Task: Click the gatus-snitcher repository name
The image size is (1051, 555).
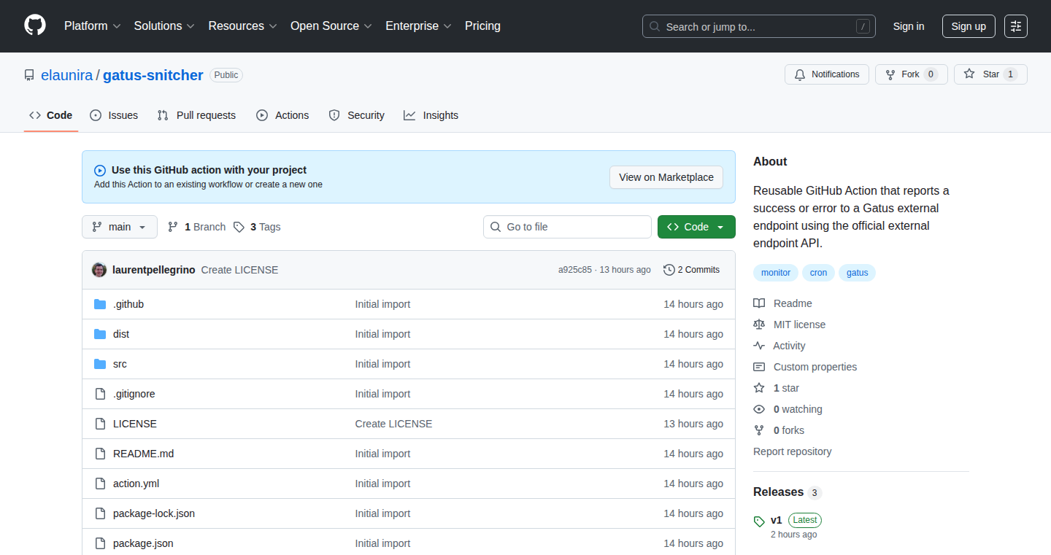Action: 153,75
